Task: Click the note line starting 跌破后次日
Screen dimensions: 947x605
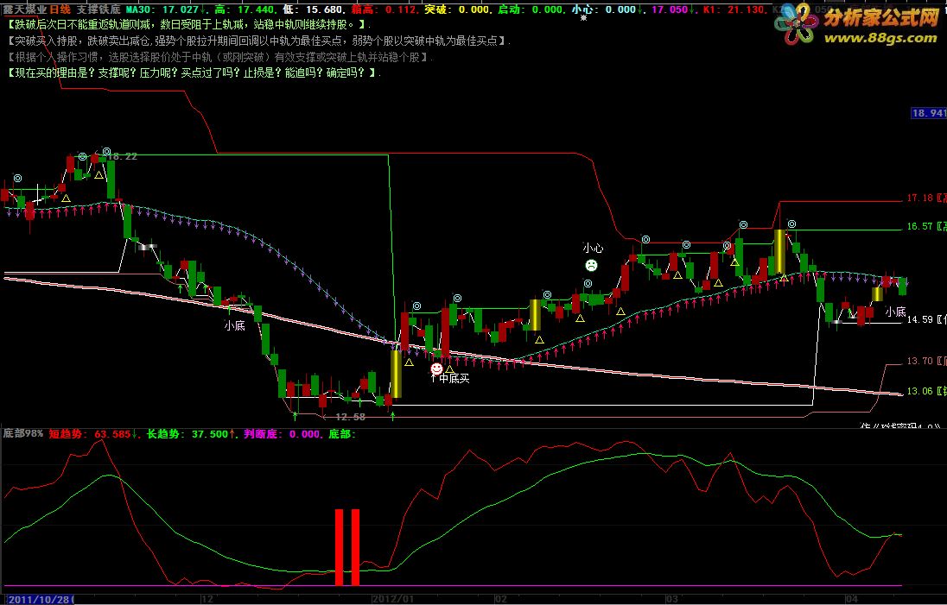Action: point(189,25)
